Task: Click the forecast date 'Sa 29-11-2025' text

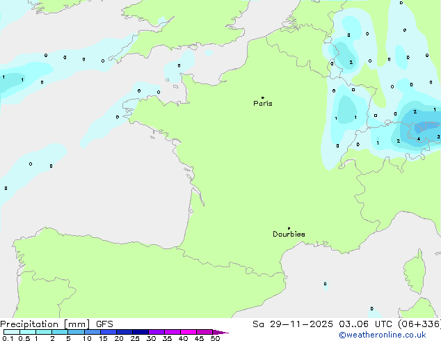Action: point(293,324)
